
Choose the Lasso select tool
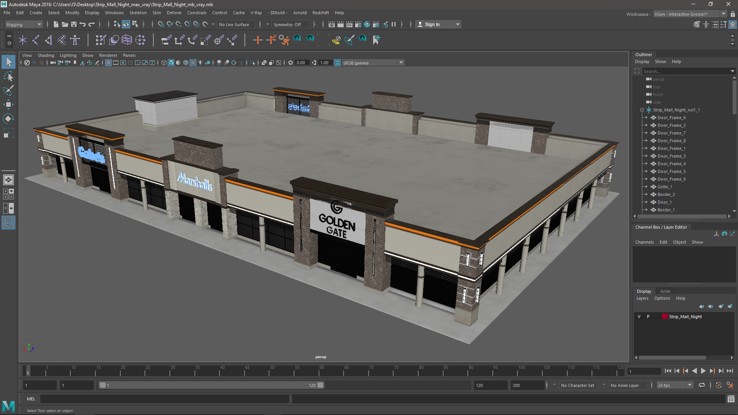[x=8, y=76]
